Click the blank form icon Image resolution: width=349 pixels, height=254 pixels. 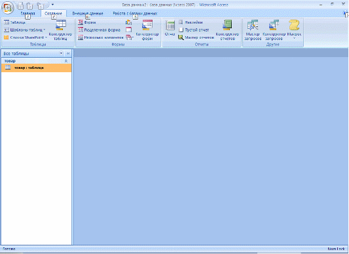(x=128, y=30)
